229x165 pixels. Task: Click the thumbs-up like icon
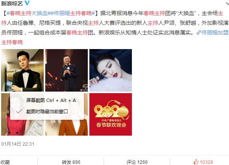coord(196,162)
